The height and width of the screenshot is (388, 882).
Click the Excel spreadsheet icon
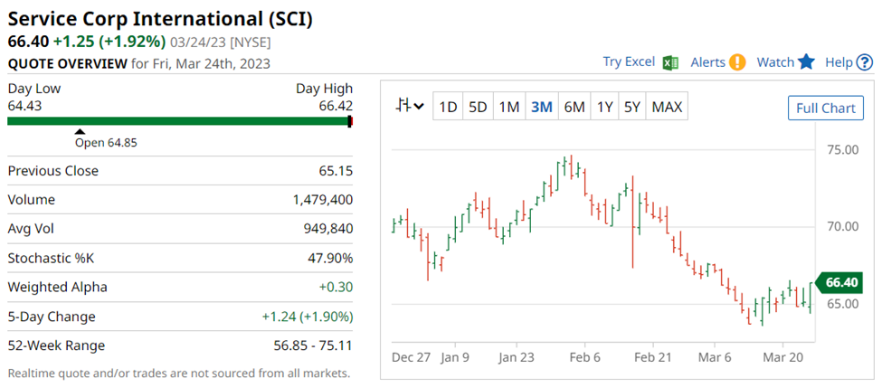[x=670, y=62]
